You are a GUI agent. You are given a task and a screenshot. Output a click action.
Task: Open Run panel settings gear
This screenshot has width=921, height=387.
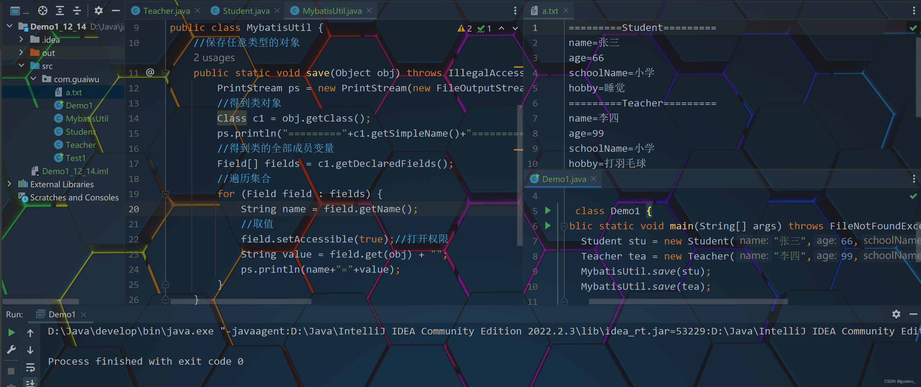tap(896, 314)
